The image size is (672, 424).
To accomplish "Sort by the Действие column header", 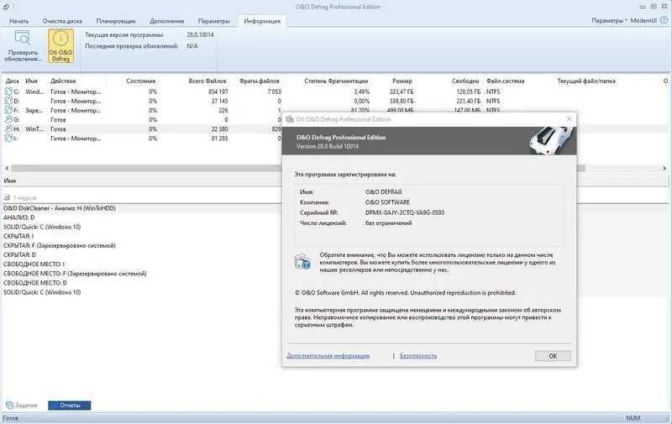I will pyautogui.click(x=63, y=81).
